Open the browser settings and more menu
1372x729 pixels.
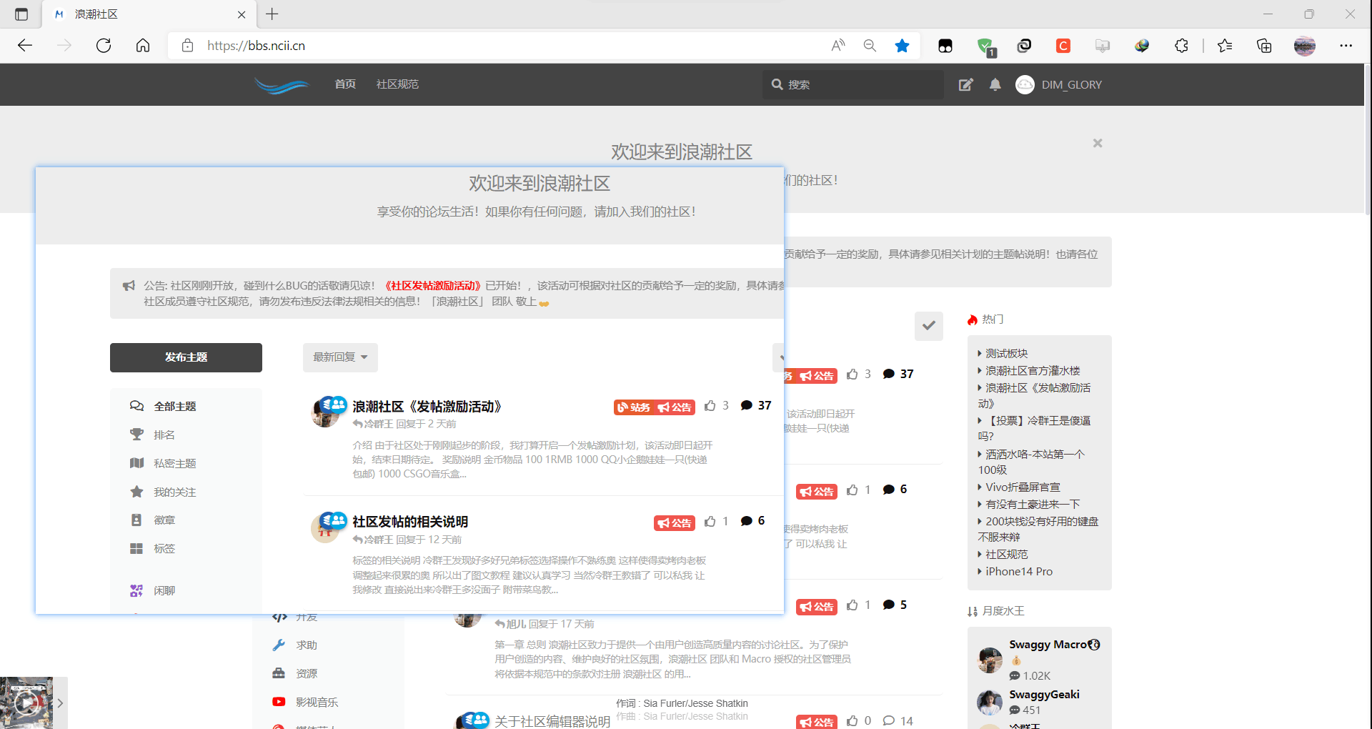(x=1346, y=46)
